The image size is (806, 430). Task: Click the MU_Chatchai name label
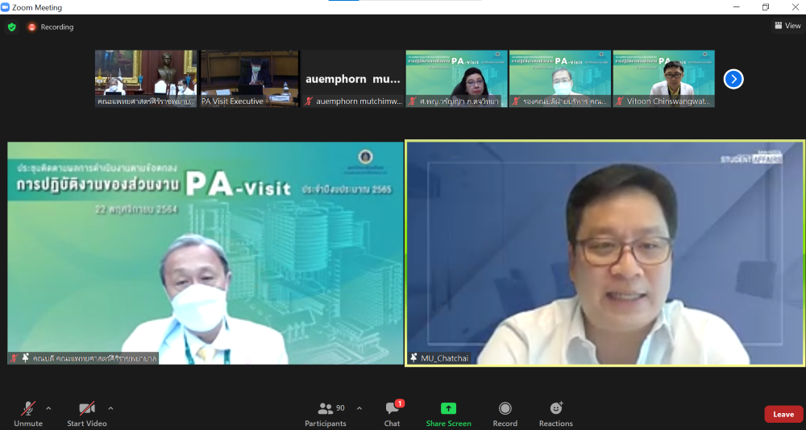point(445,358)
